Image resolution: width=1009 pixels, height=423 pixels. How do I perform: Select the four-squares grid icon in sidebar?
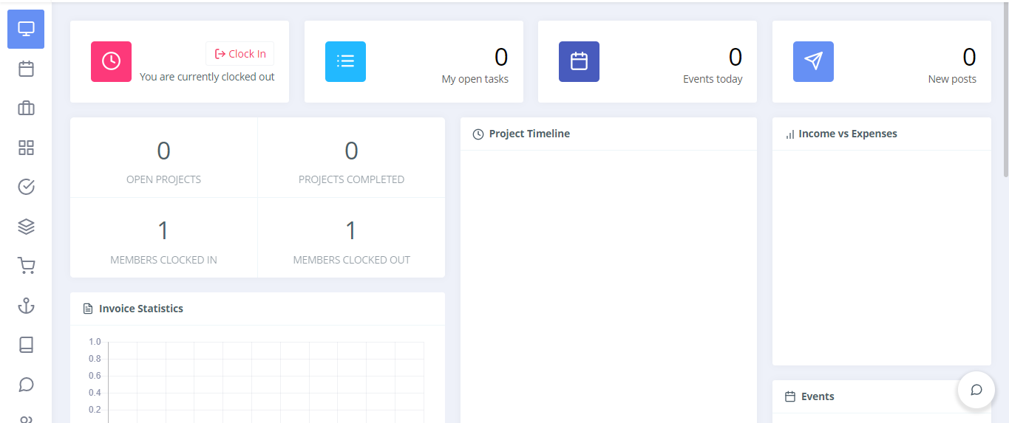(26, 148)
